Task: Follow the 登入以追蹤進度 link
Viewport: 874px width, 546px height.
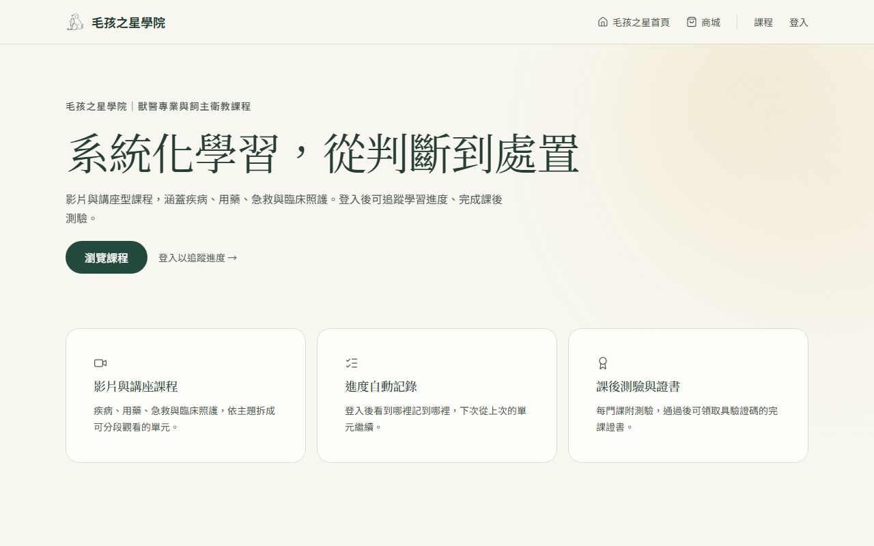Action: point(198,258)
